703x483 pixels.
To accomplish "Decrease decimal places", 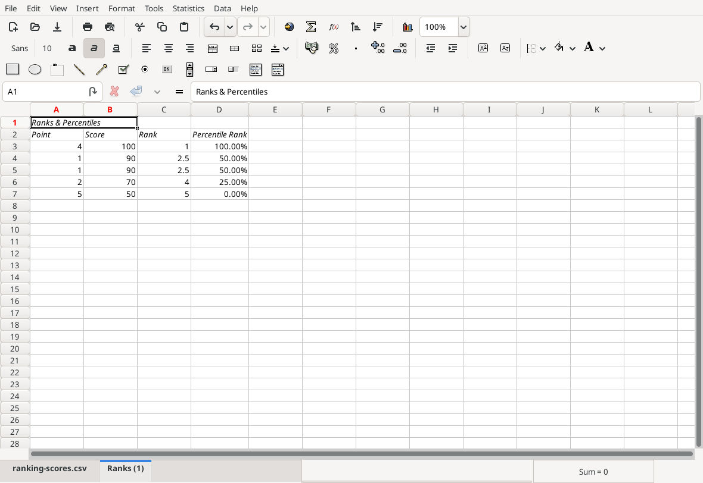I will coord(400,48).
